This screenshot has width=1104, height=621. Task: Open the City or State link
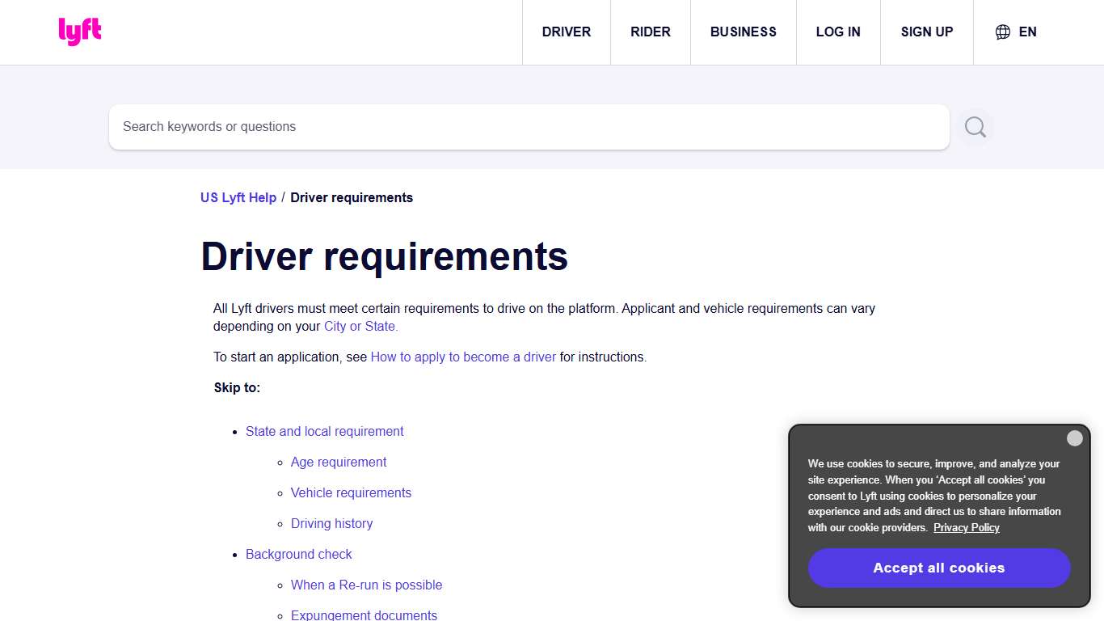click(x=360, y=326)
